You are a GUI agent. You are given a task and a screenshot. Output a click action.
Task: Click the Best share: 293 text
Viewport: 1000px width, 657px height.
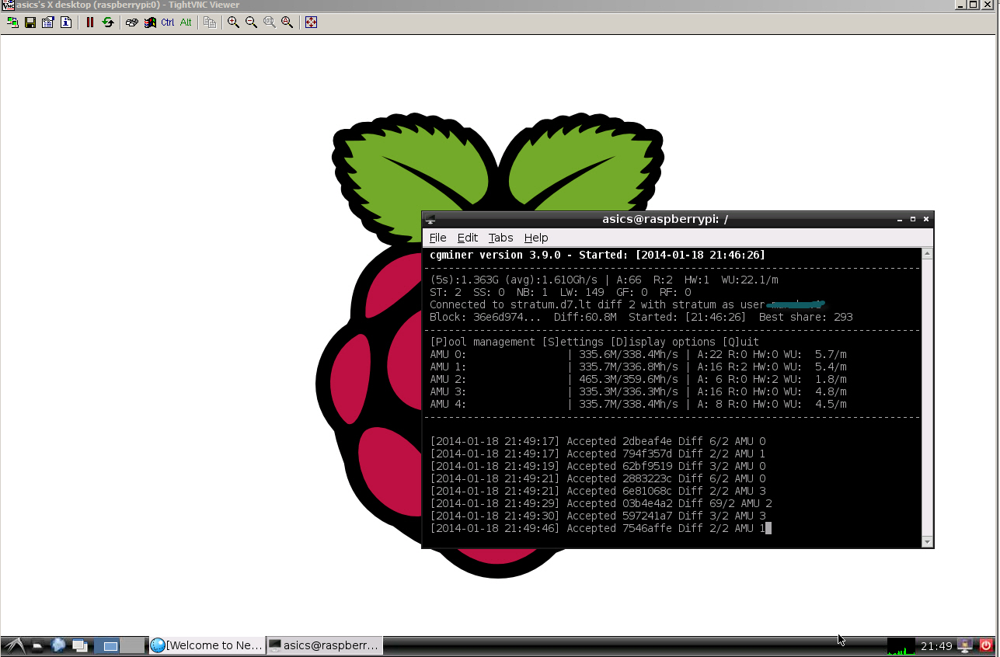click(x=806, y=317)
